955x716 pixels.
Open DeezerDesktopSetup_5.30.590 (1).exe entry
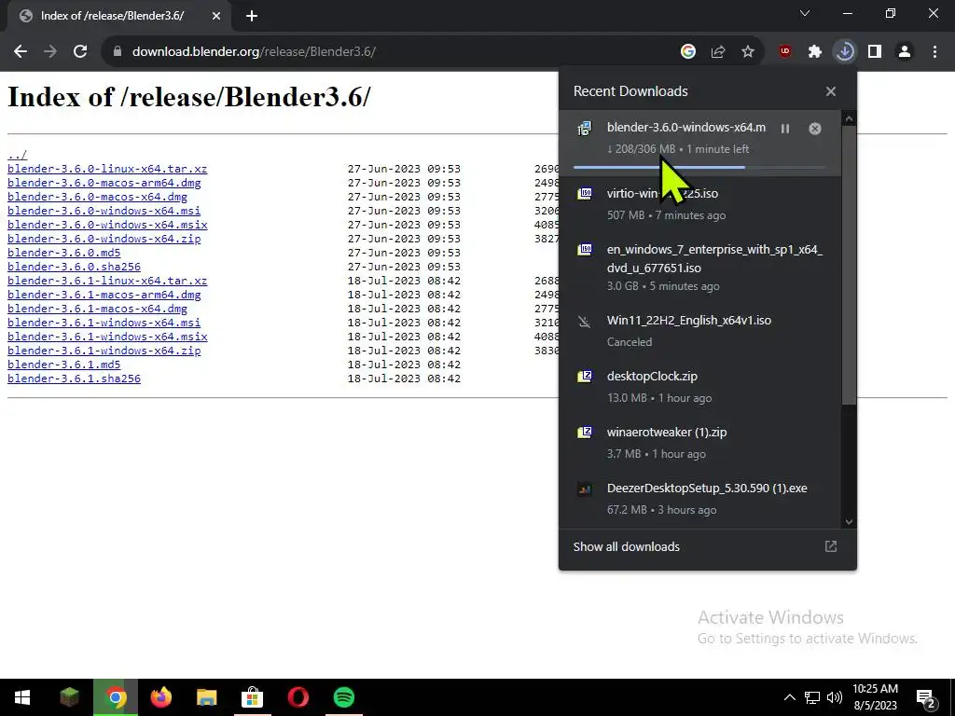[x=699, y=499]
